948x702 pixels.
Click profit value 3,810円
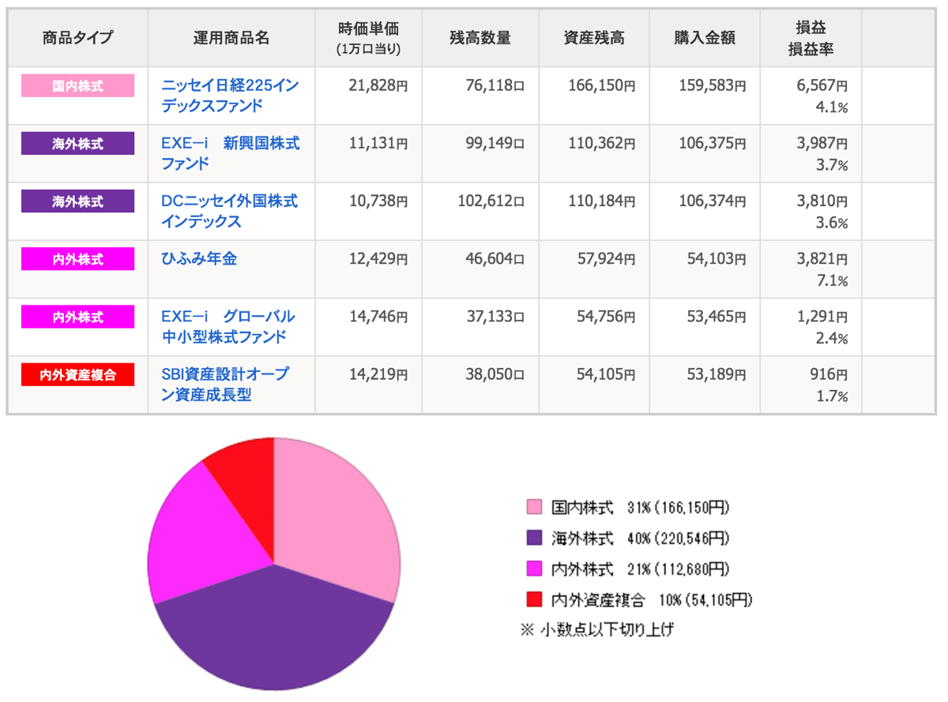[822, 201]
